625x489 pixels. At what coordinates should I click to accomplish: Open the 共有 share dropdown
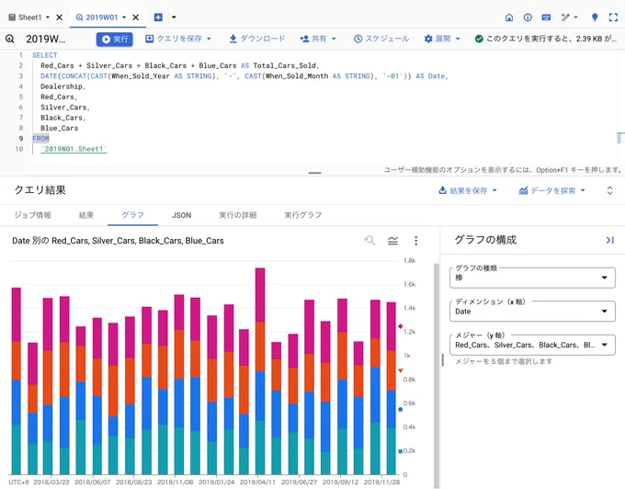tap(318, 39)
